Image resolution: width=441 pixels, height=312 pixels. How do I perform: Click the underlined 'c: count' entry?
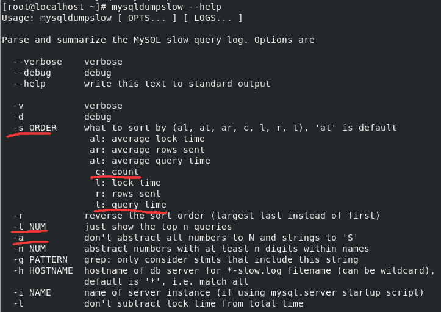click(117, 172)
